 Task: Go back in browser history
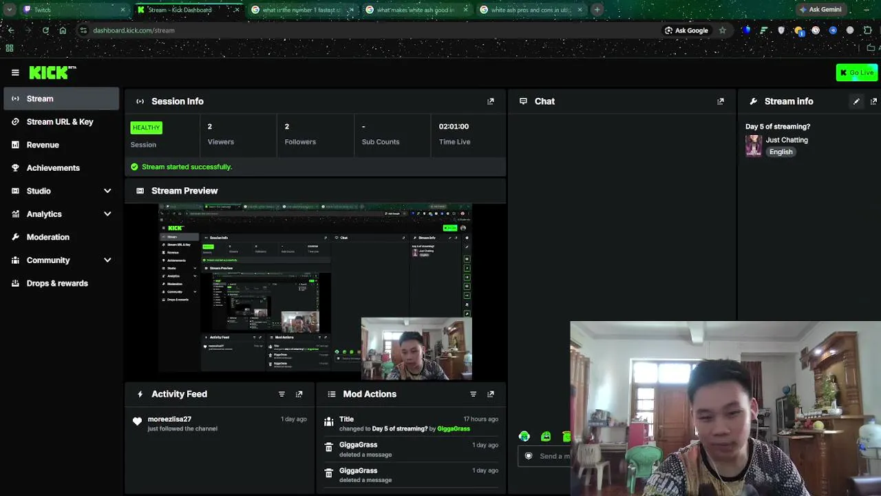11,30
